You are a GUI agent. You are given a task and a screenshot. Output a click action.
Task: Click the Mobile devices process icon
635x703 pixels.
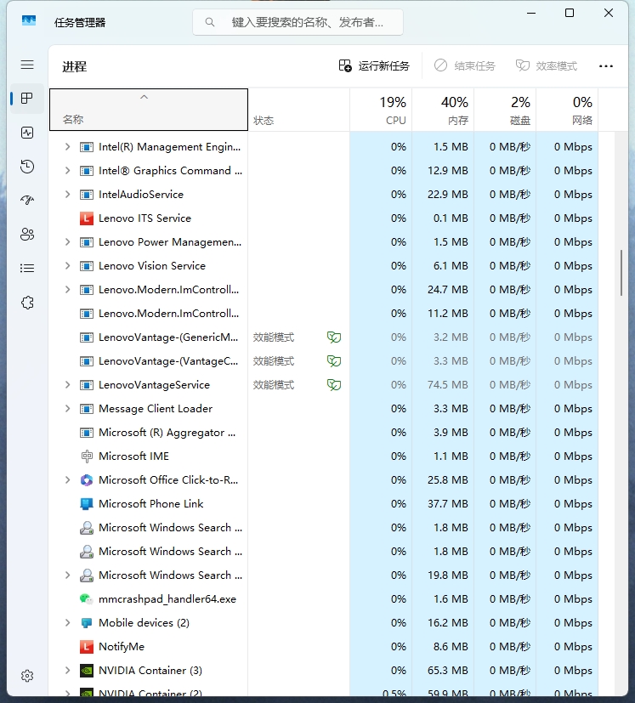[86, 623]
